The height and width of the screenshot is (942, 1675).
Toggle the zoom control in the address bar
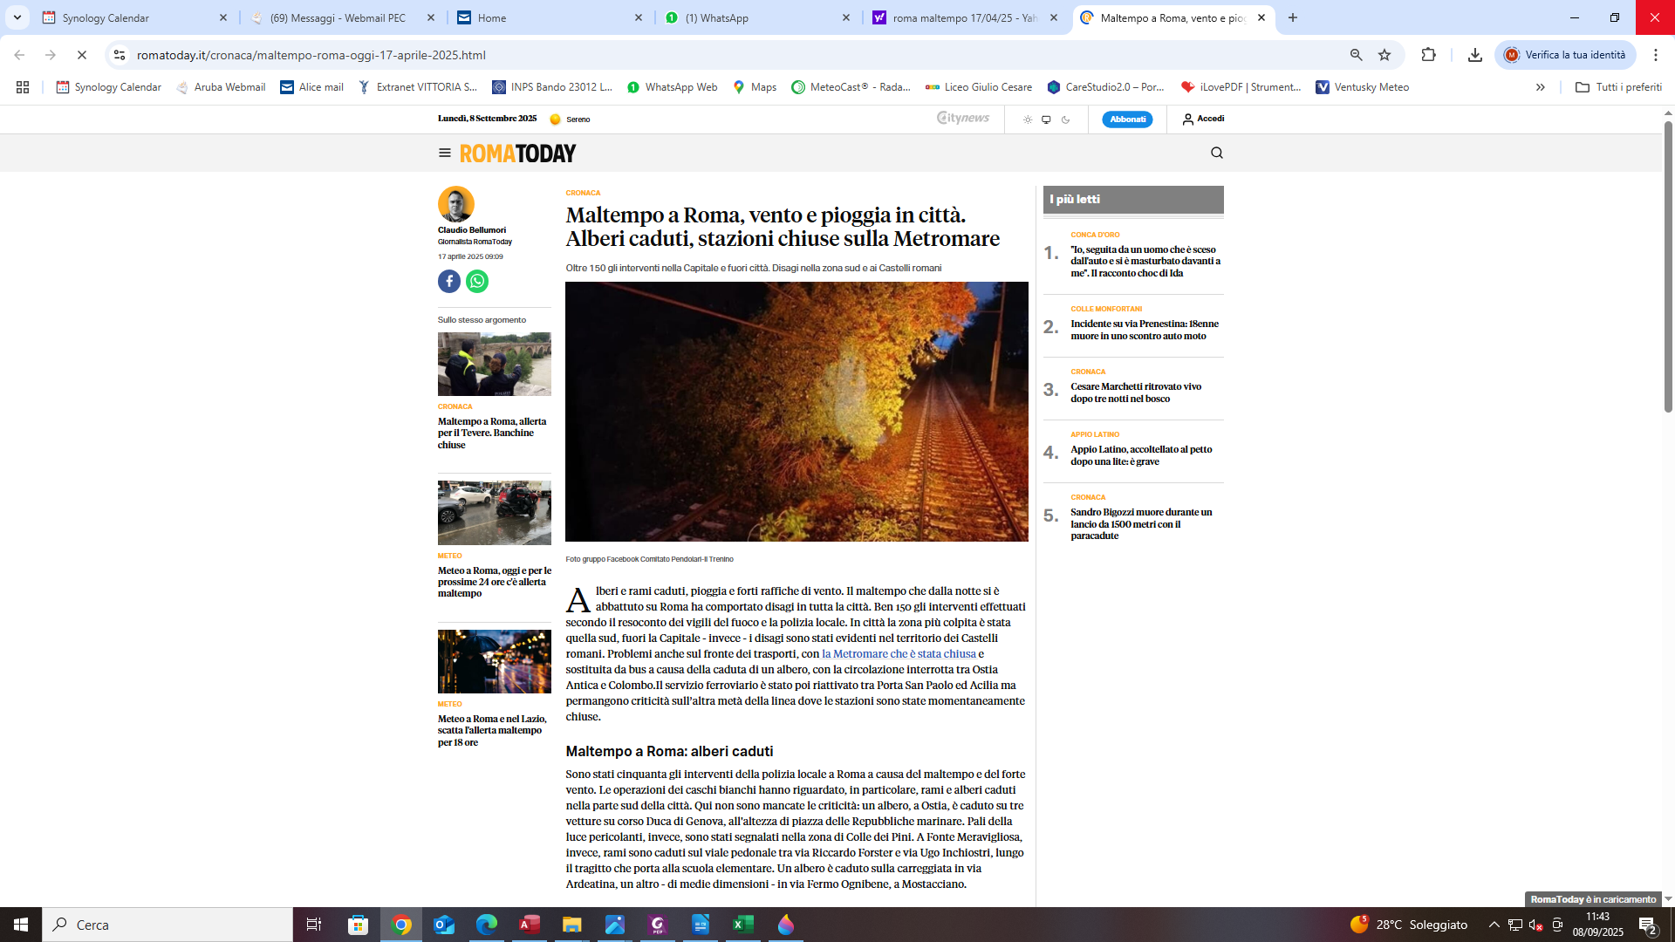[x=1355, y=55]
